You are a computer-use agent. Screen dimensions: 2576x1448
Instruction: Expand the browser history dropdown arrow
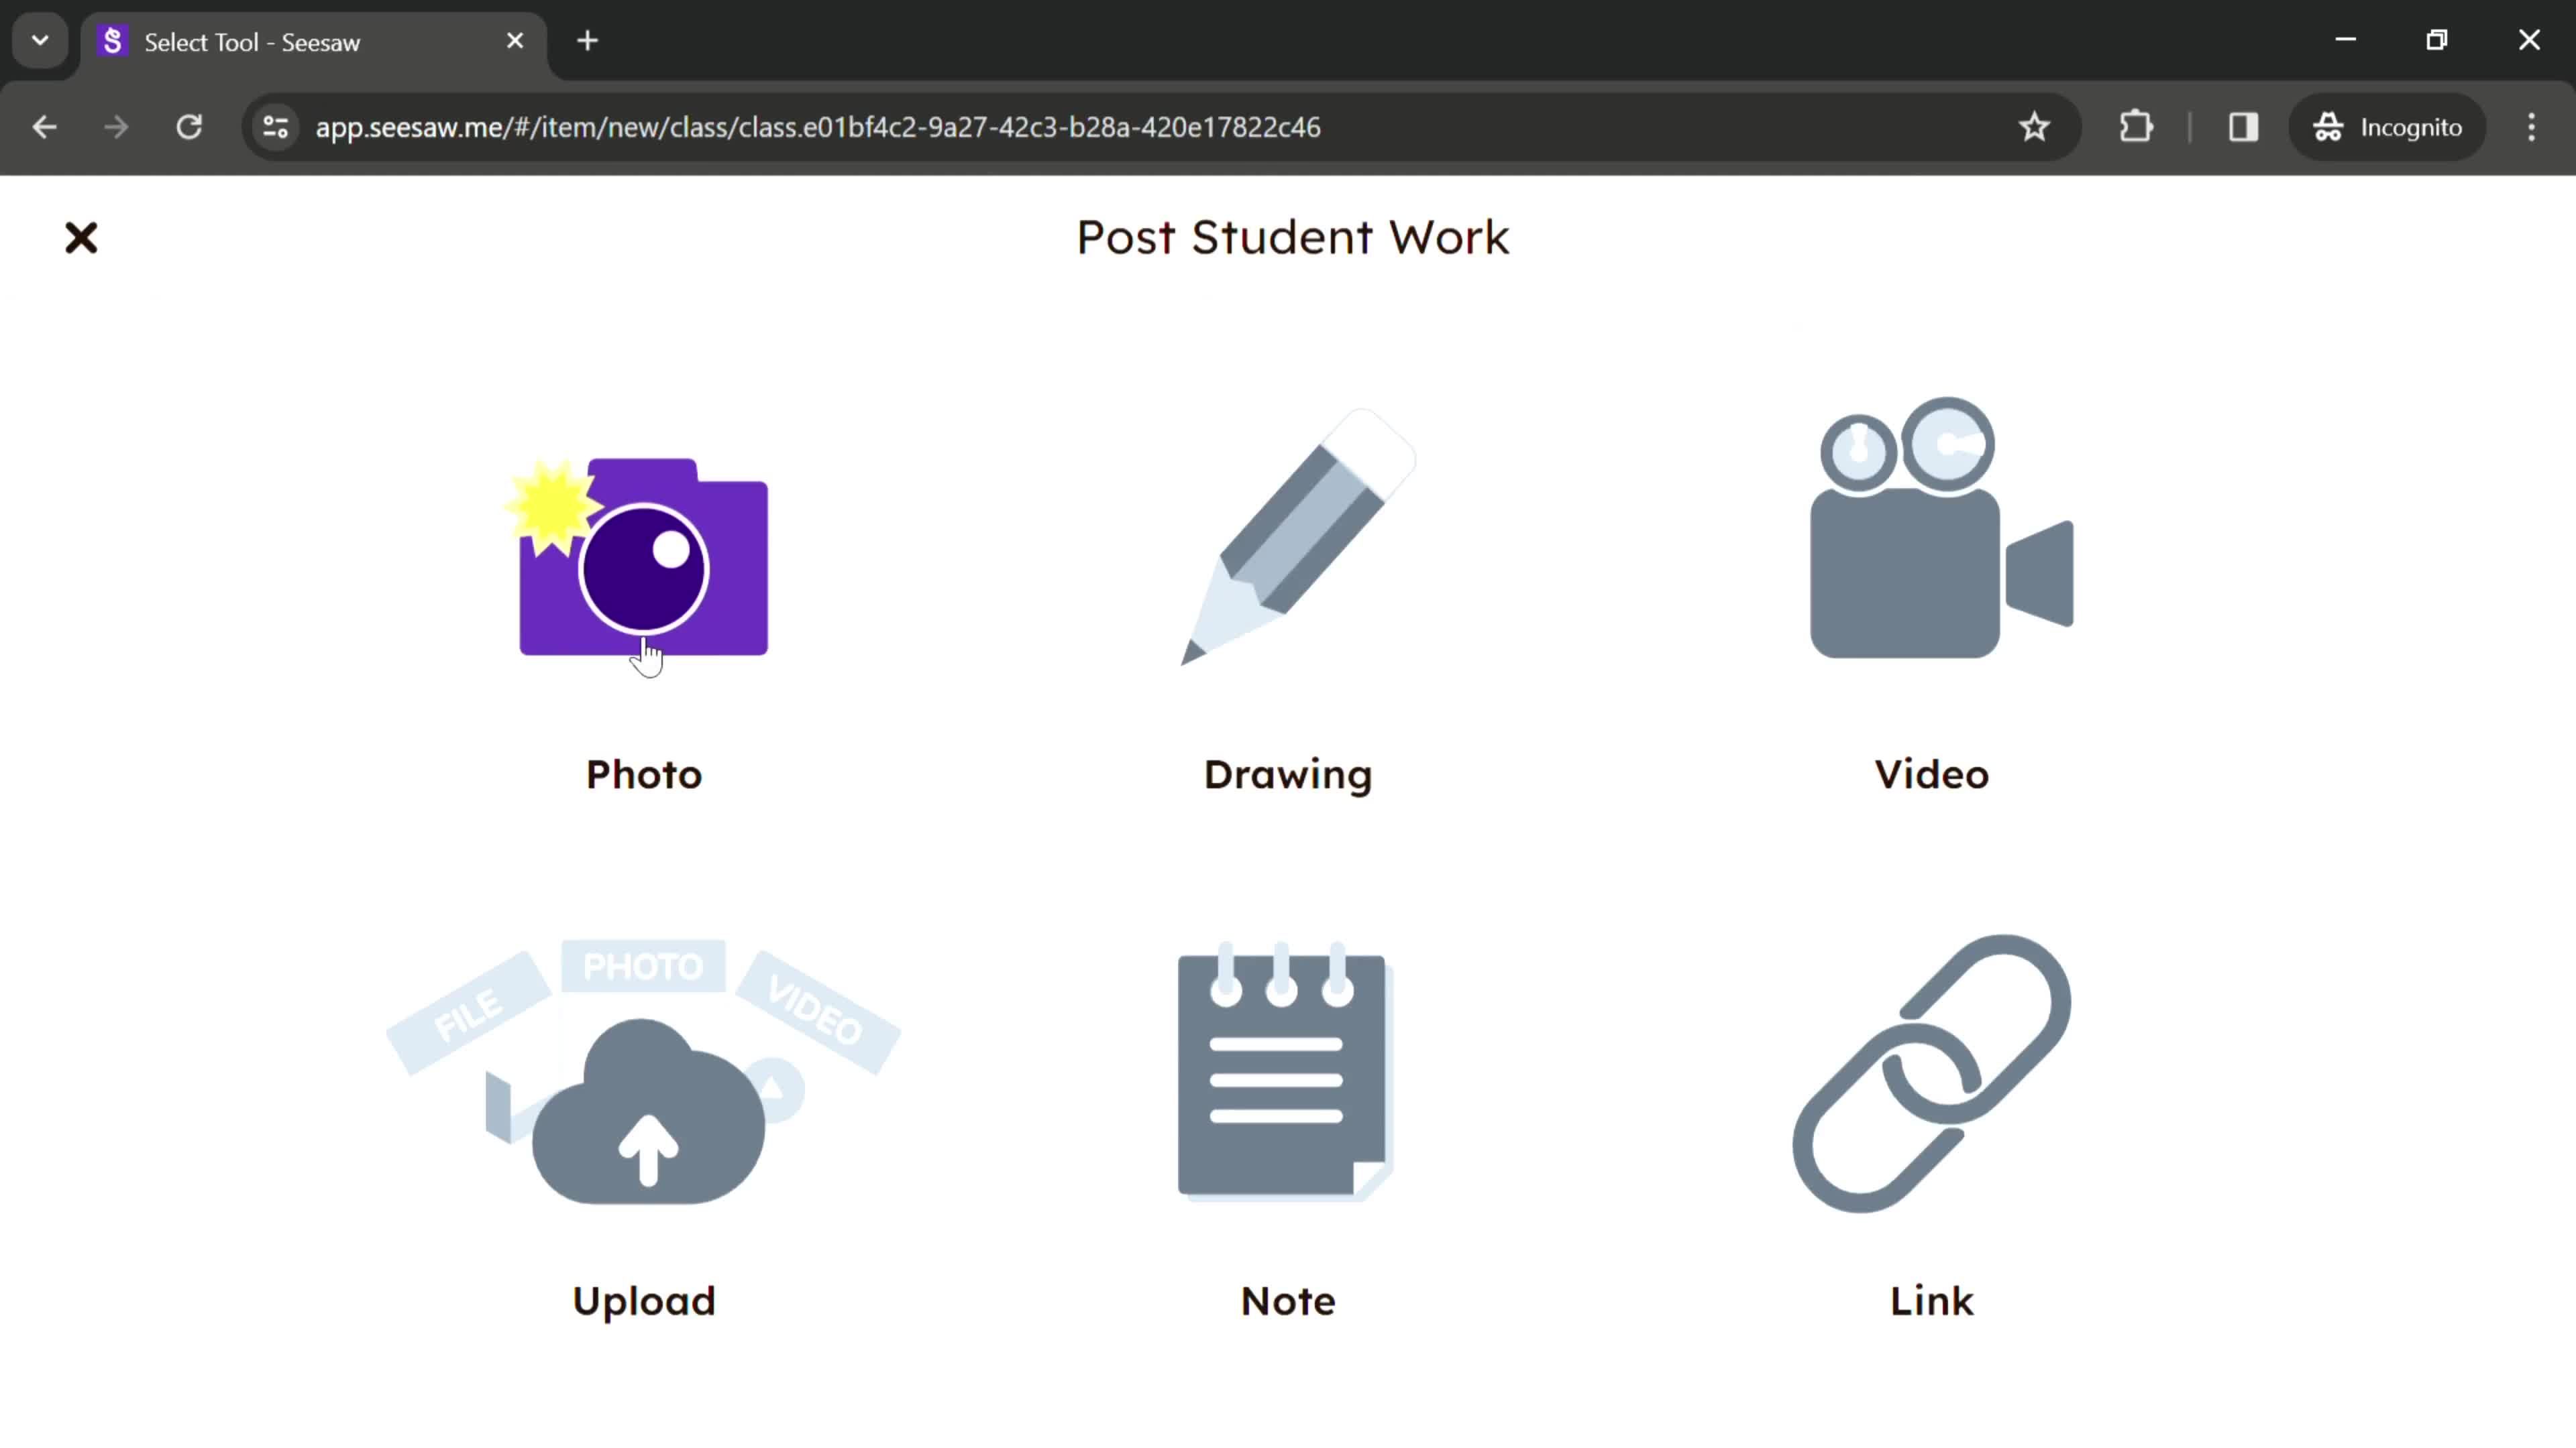[x=39, y=39]
